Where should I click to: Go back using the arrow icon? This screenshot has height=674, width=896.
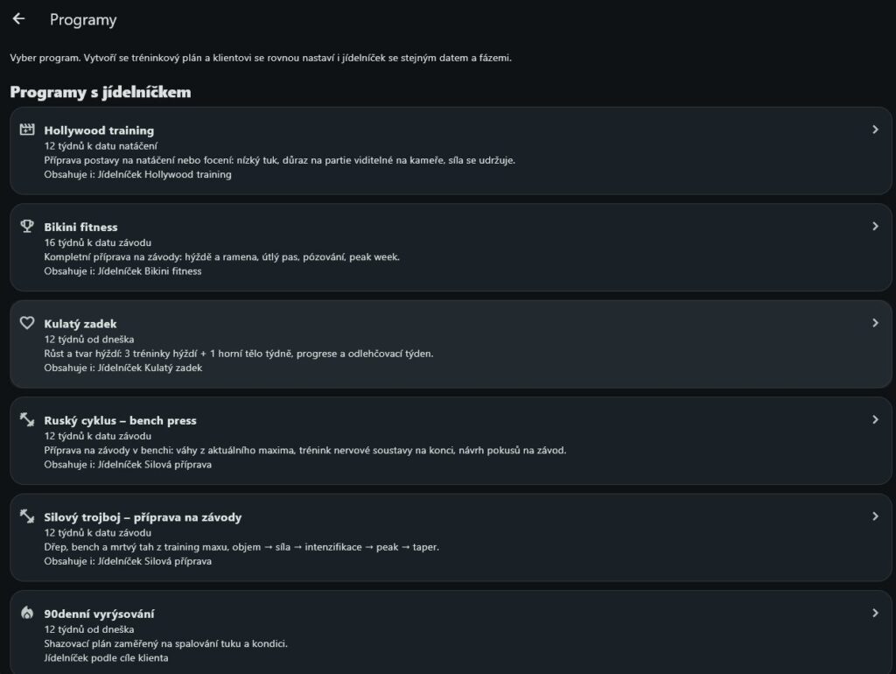coord(19,19)
